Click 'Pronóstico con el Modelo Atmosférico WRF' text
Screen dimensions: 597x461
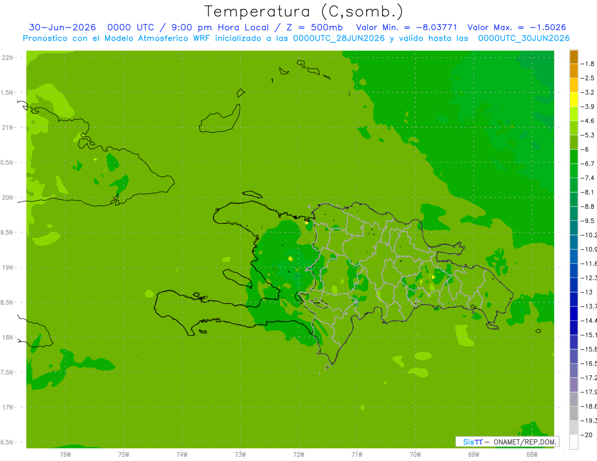tap(118, 38)
